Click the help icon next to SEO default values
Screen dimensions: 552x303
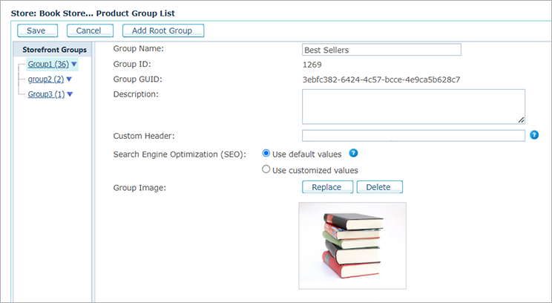coord(353,154)
